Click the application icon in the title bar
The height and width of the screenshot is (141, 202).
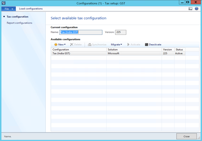(4, 3)
